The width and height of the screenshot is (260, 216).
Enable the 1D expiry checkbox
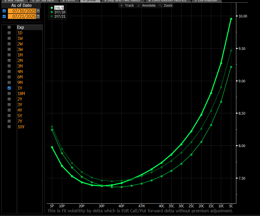9,33
